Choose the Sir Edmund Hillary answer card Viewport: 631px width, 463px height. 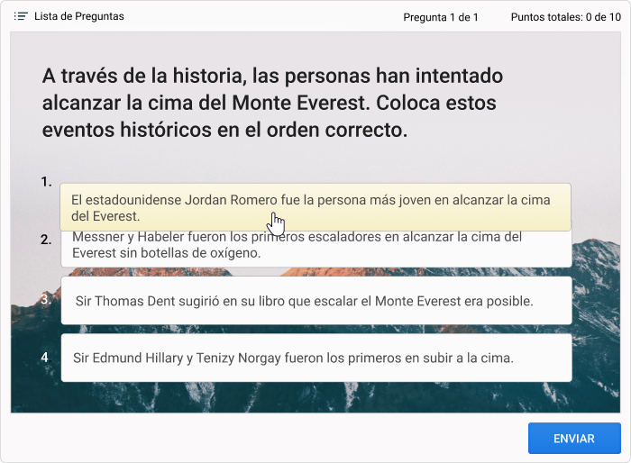point(315,358)
